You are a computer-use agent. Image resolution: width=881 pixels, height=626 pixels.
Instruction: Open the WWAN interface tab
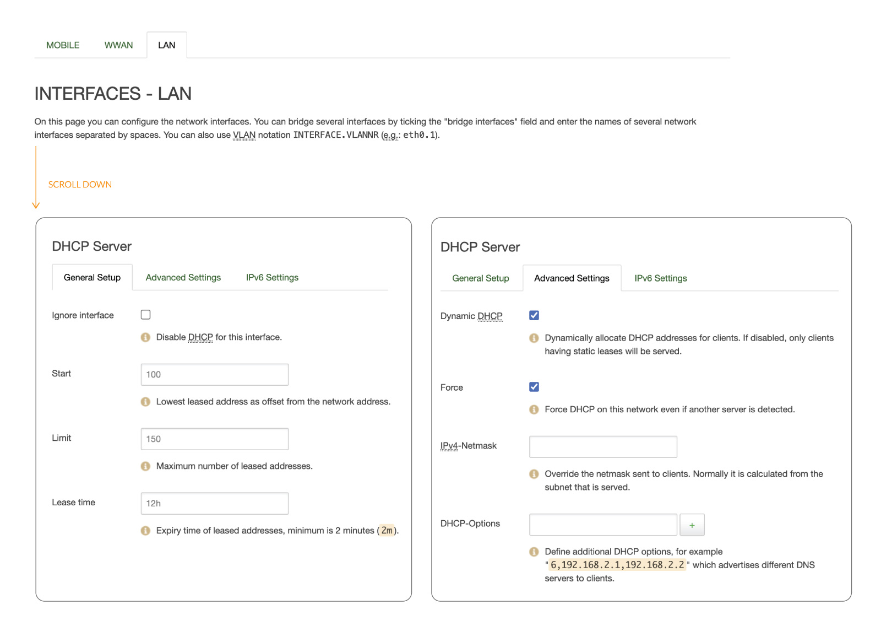[x=118, y=45]
